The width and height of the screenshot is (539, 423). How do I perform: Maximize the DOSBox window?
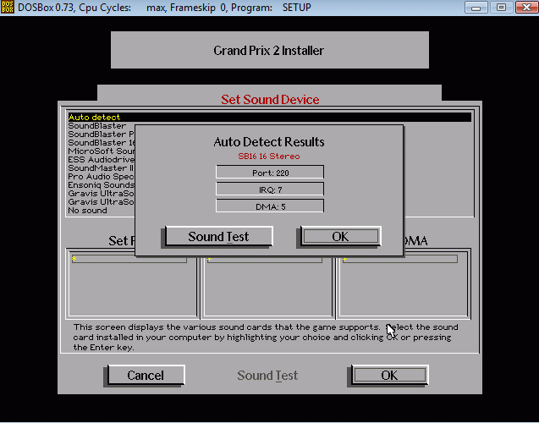tap(501, 8)
